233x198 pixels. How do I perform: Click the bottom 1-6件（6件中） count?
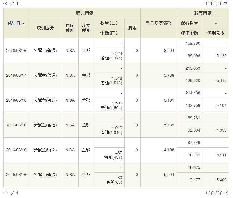pyautogui.click(x=217, y=193)
